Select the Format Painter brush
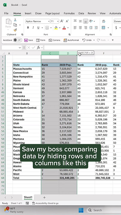Viewport: 121px width, 215px height. click(x=15, y=30)
